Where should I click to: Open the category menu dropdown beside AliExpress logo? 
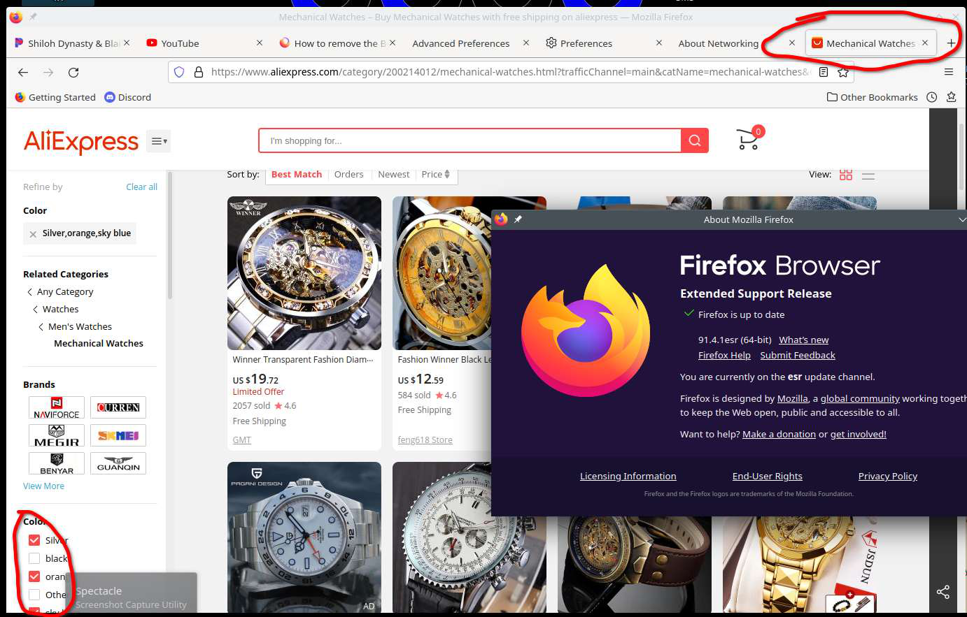pyautogui.click(x=159, y=141)
